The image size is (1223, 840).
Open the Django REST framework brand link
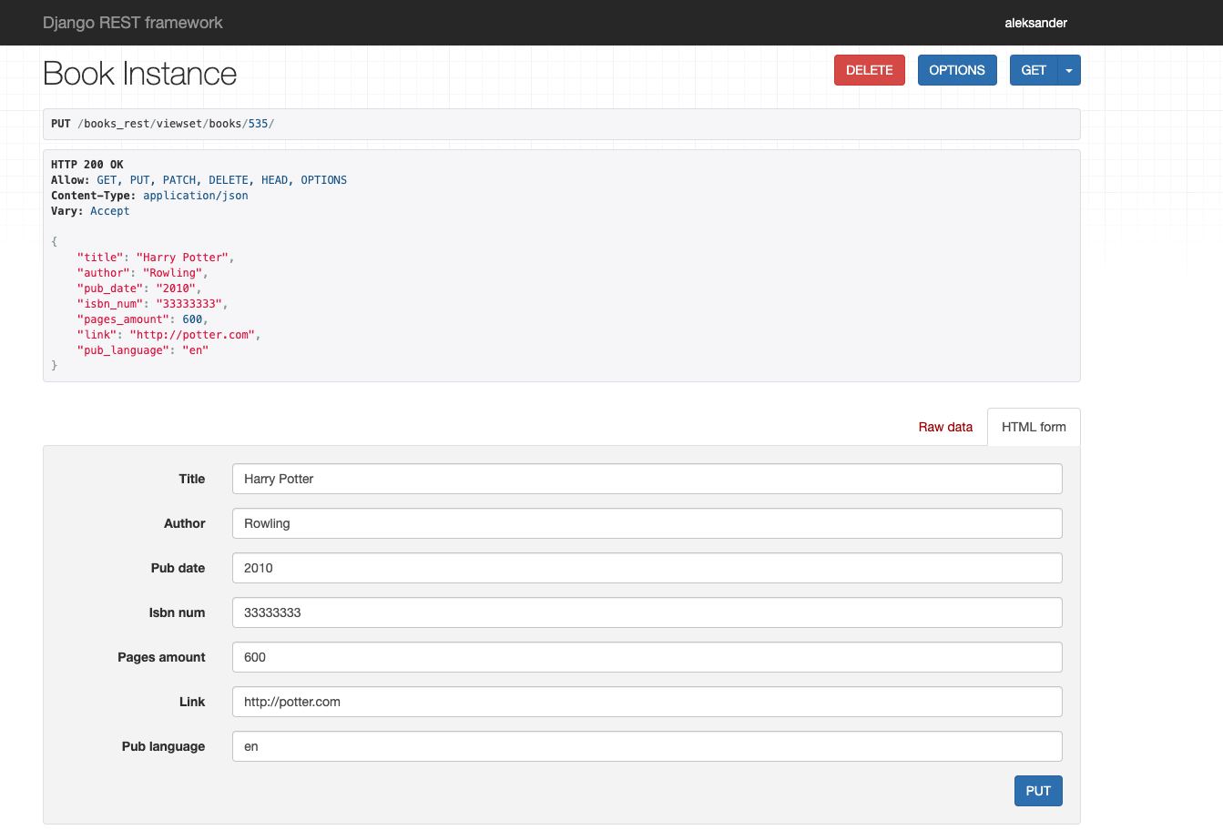coord(132,23)
